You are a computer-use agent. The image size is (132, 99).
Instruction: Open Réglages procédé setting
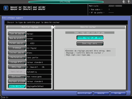point(17,81)
